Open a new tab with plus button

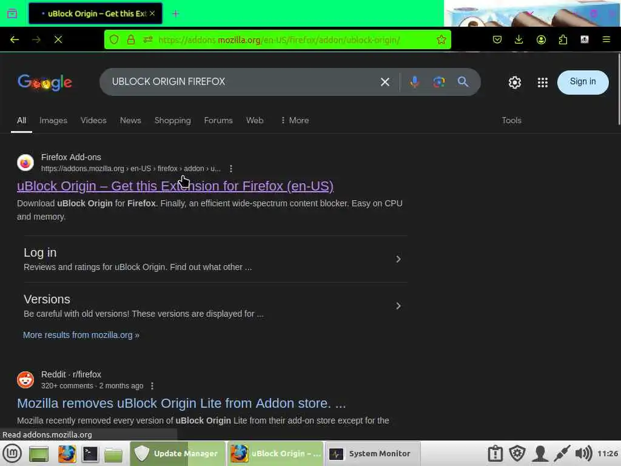pos(176,14)
